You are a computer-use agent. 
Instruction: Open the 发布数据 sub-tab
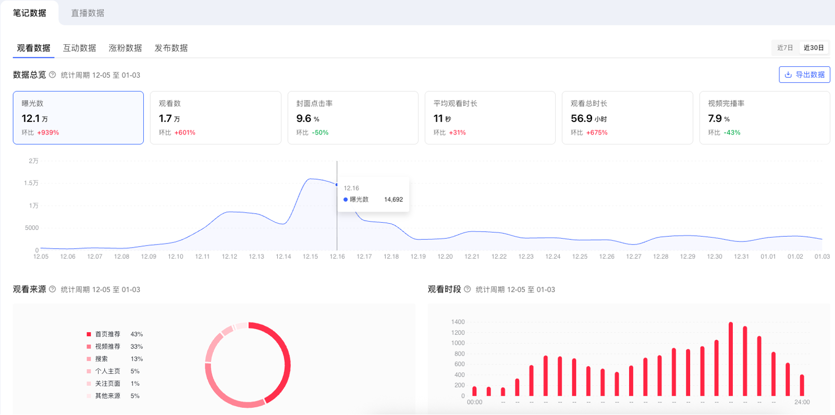171,48
